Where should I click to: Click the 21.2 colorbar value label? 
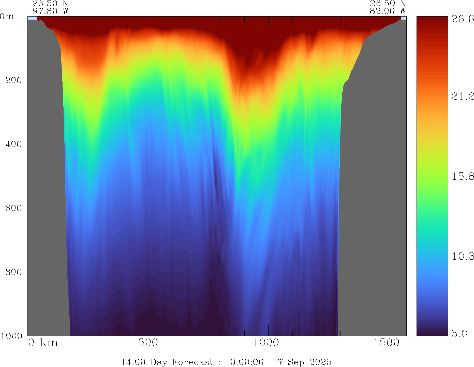pyautogui.click(x=462, y=96)
